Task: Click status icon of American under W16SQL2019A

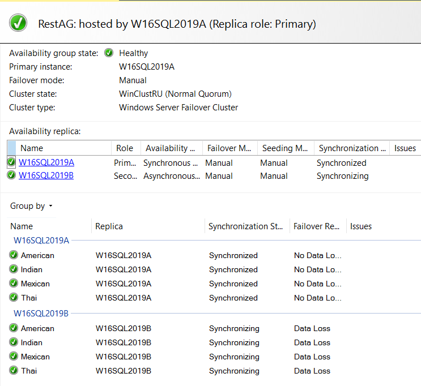Action: click(x=14, y=255)
